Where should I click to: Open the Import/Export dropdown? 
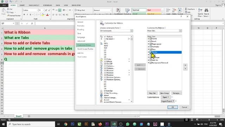(x=167, y=101)
